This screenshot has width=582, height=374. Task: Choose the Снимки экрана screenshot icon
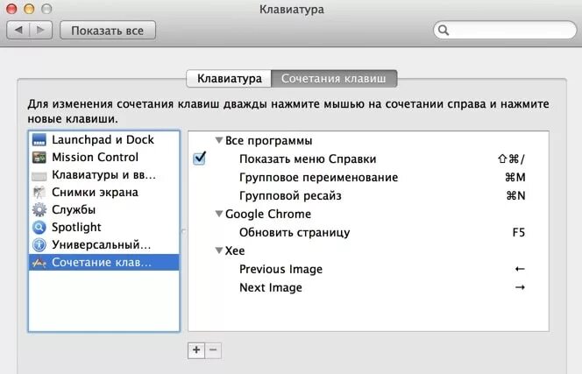tap(39, 192)
